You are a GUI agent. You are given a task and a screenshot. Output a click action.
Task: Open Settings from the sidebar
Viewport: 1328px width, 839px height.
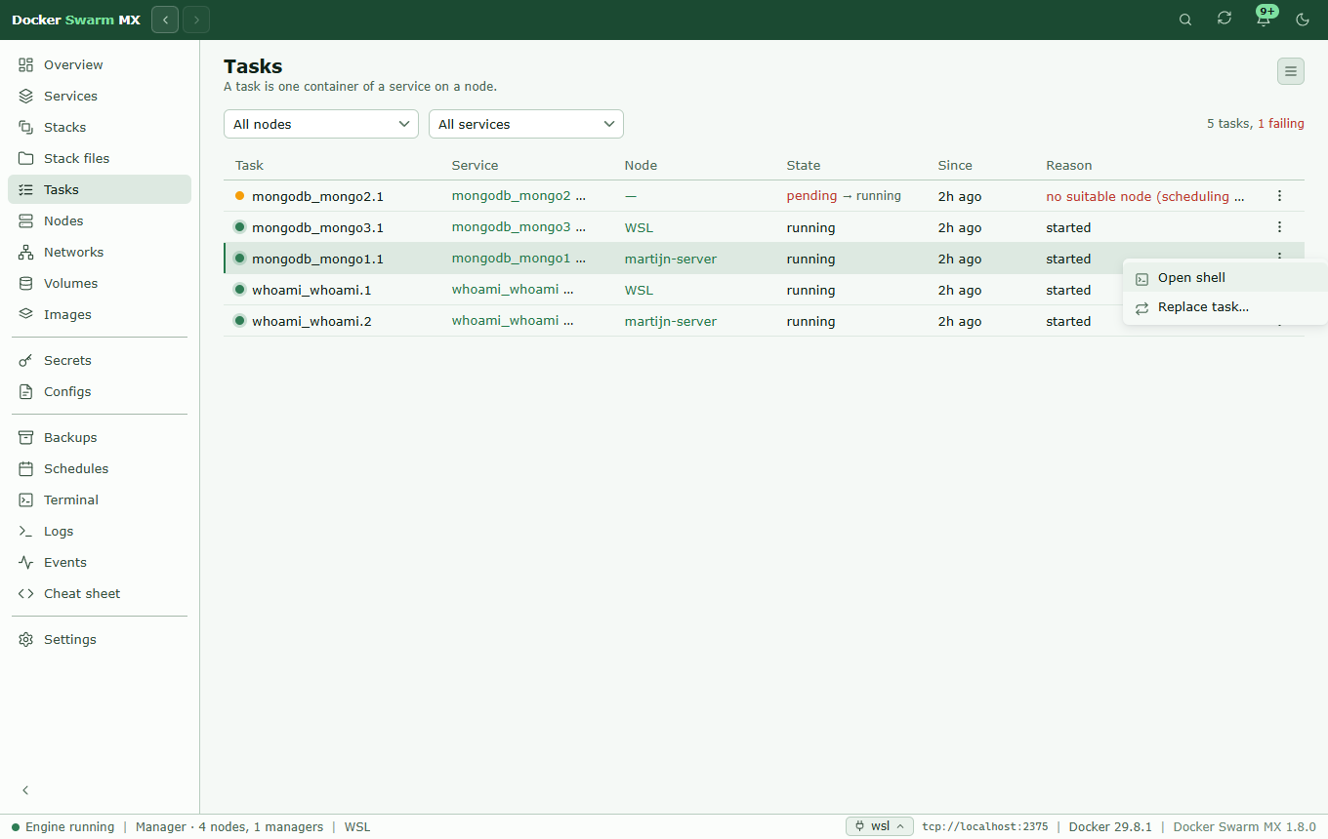click(x=99, y=639)
